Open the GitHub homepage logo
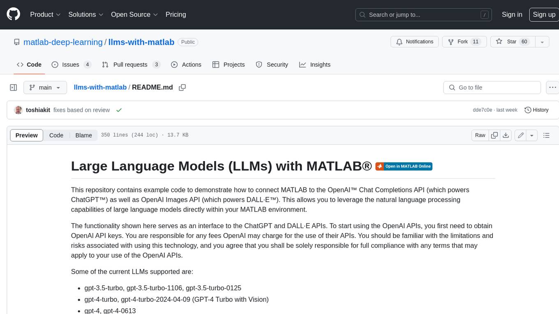This screenshot has width=559, height=314. 13,14
